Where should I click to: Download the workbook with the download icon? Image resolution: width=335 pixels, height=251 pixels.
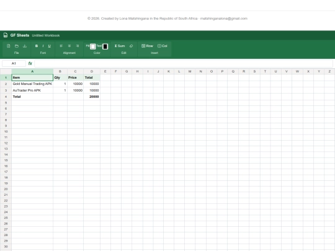pos(25,46)
